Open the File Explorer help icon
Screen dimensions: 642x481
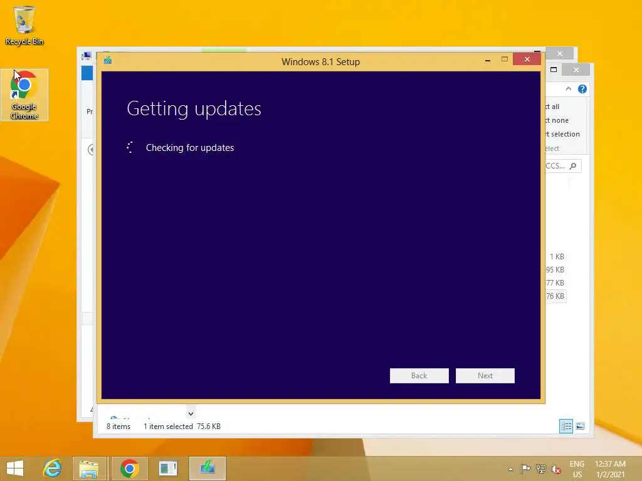point(582,89)
